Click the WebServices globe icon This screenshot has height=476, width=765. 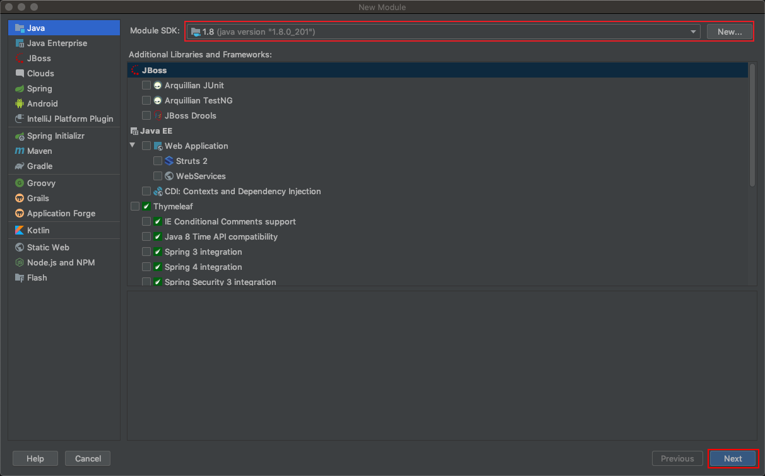coord(169,176)
